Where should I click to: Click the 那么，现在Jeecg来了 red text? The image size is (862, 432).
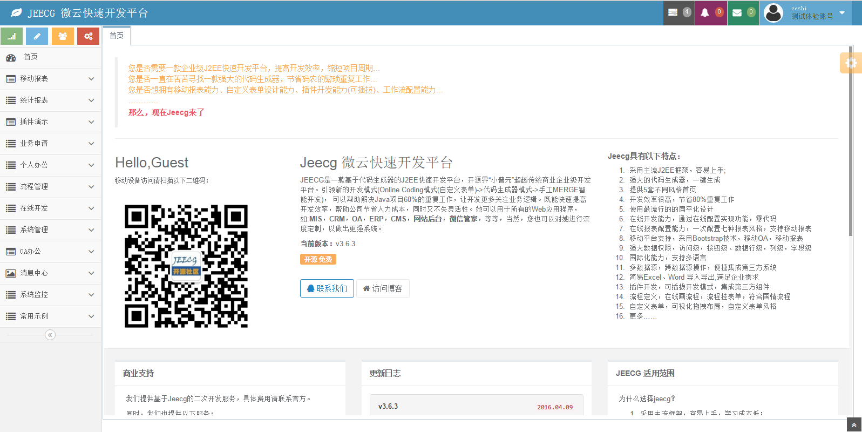click(x=166, y=112)
